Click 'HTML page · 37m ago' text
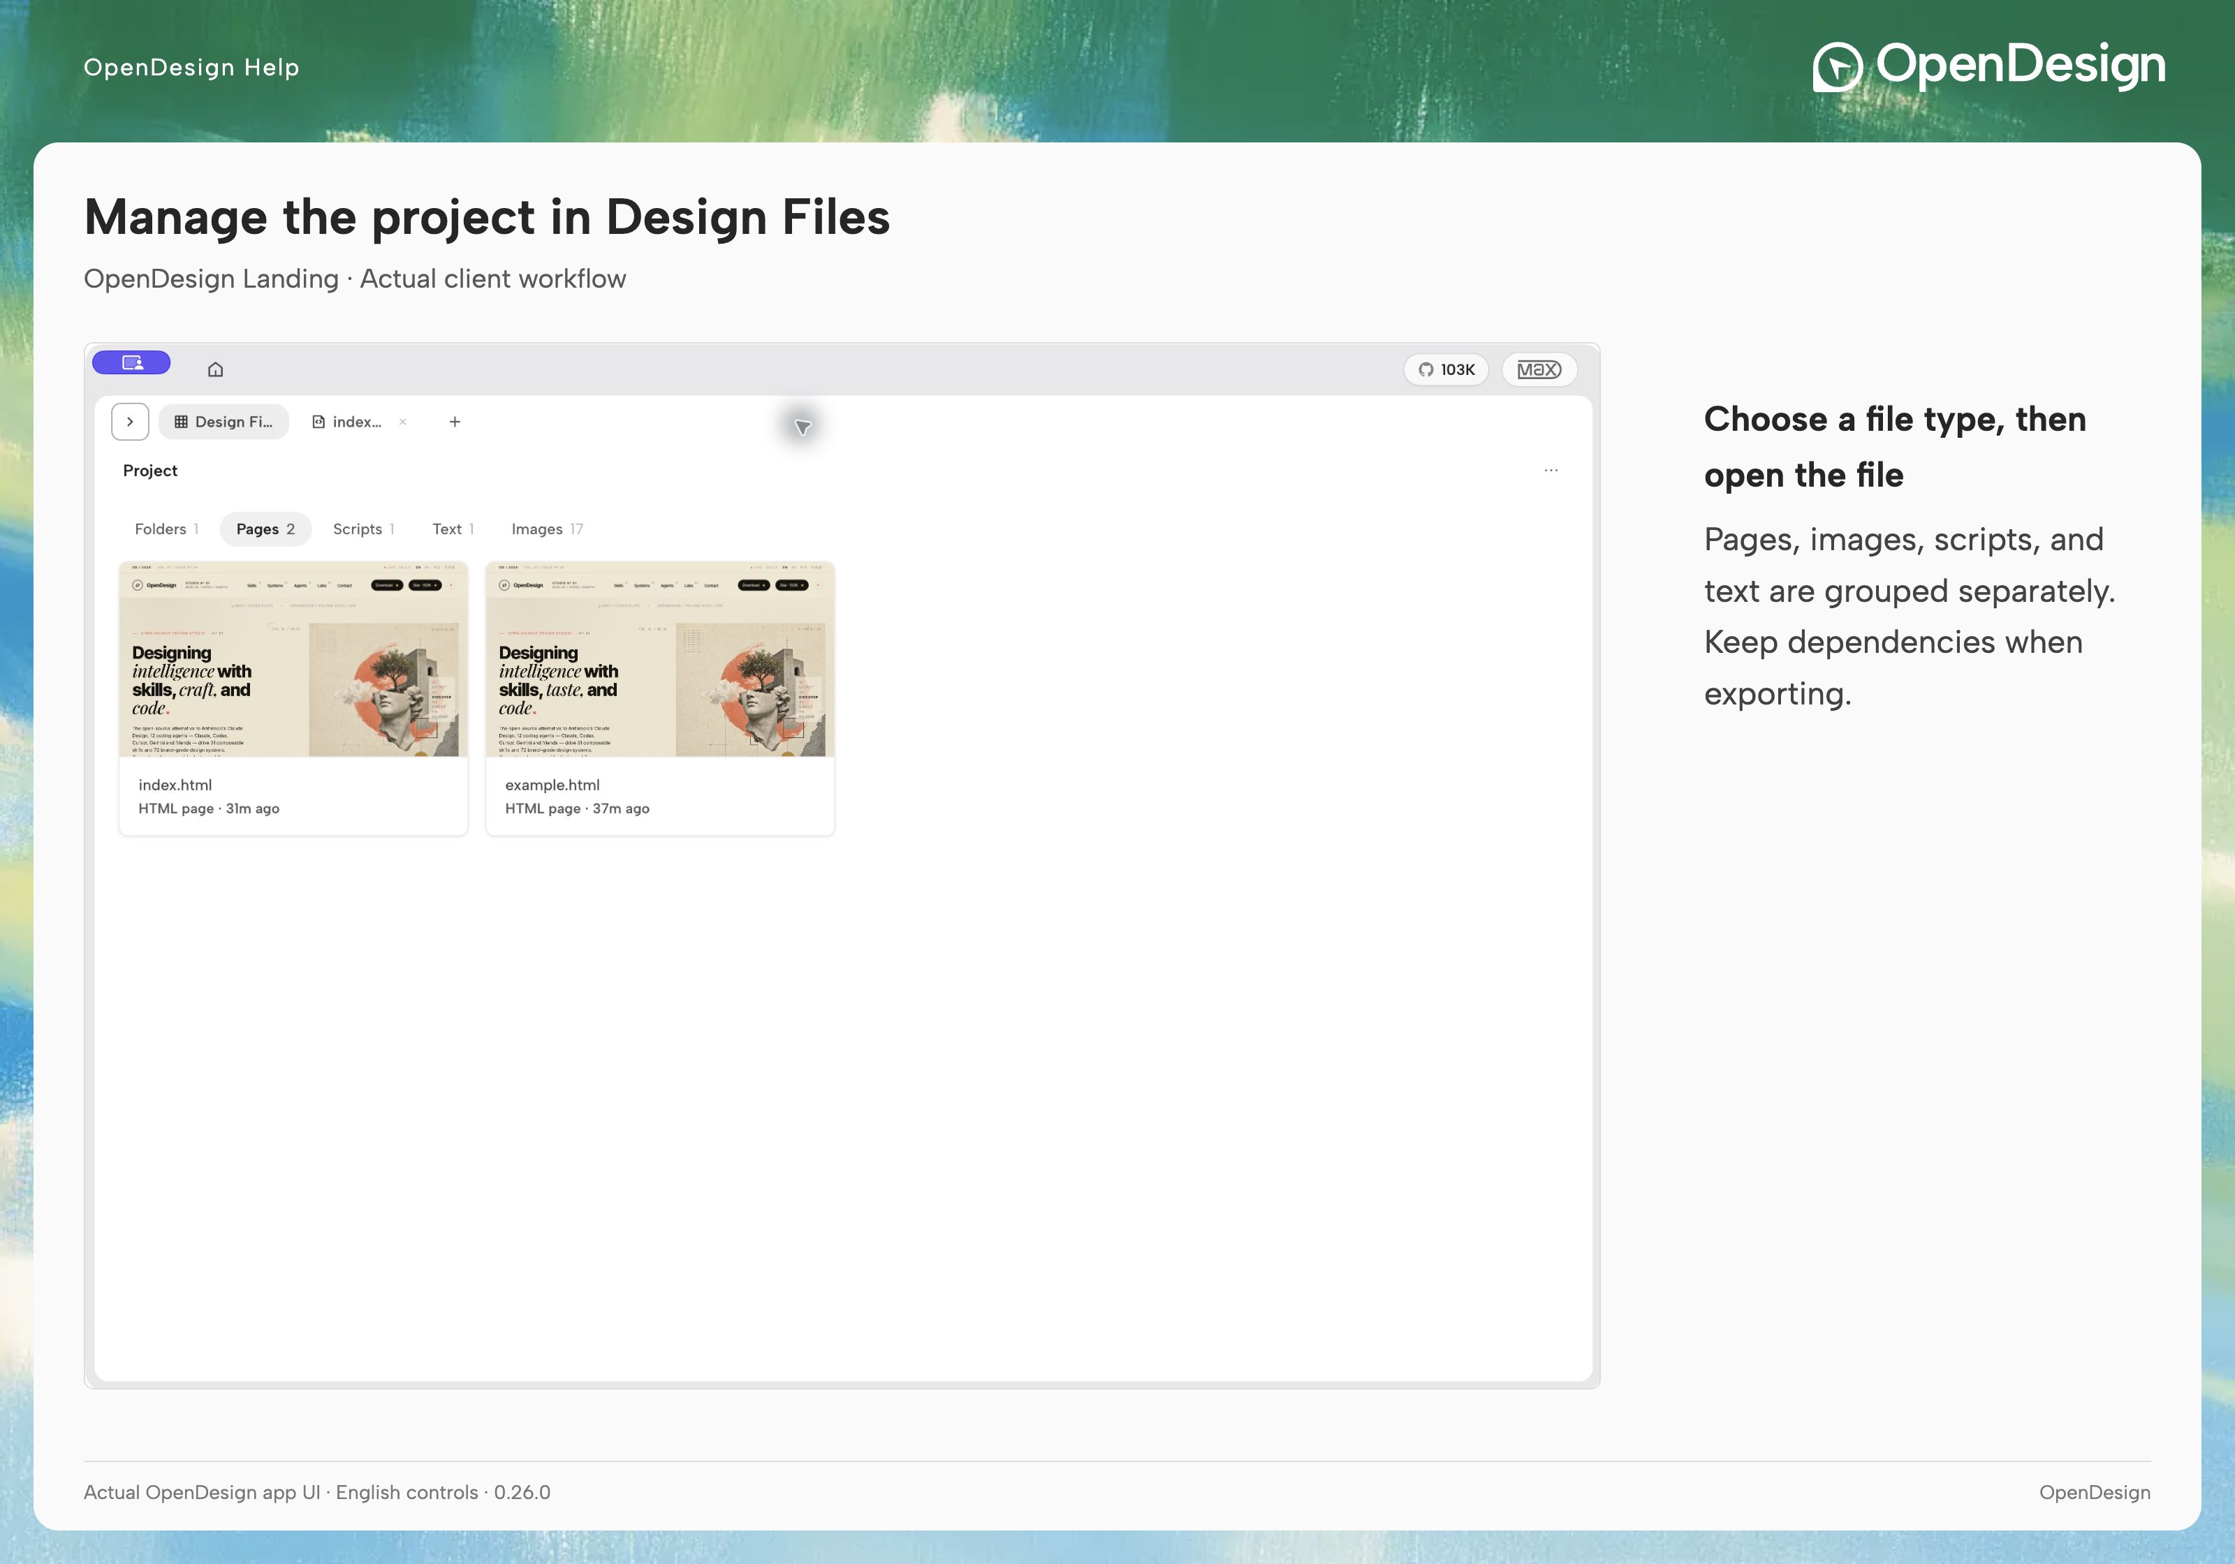Screen dimensions: 2235x1564 (x=577, y=808)
